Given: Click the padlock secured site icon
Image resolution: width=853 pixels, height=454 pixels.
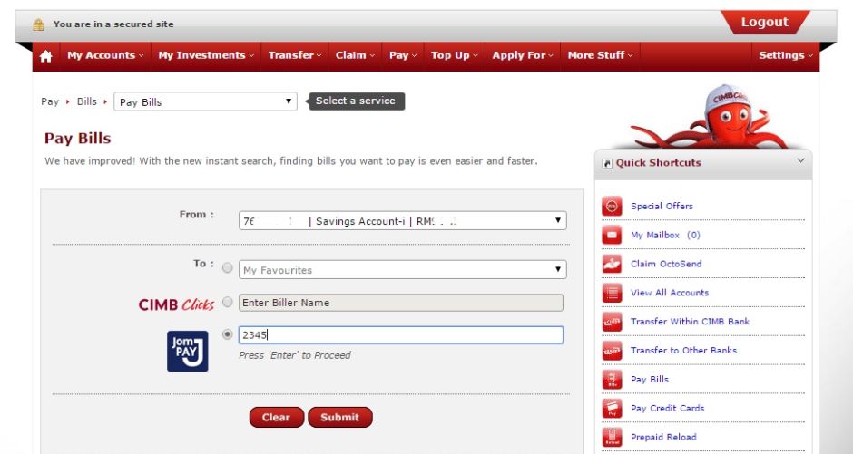Looking at the screenshot, I should [38, 24].
